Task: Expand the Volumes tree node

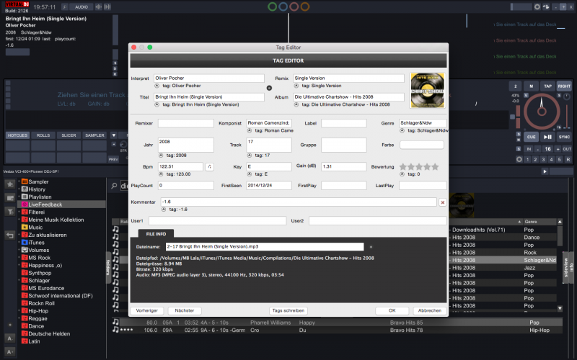Action: click(19, 250)
